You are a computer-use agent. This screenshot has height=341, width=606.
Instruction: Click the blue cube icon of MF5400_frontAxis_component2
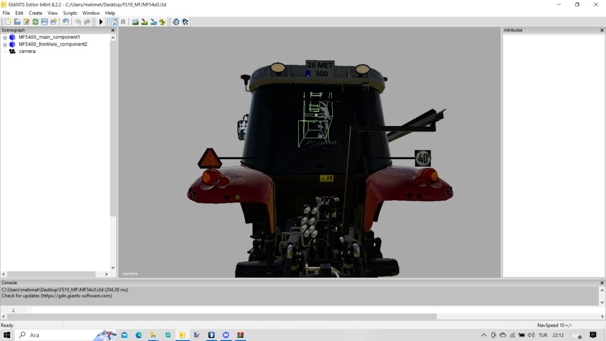tap(12, 45)
